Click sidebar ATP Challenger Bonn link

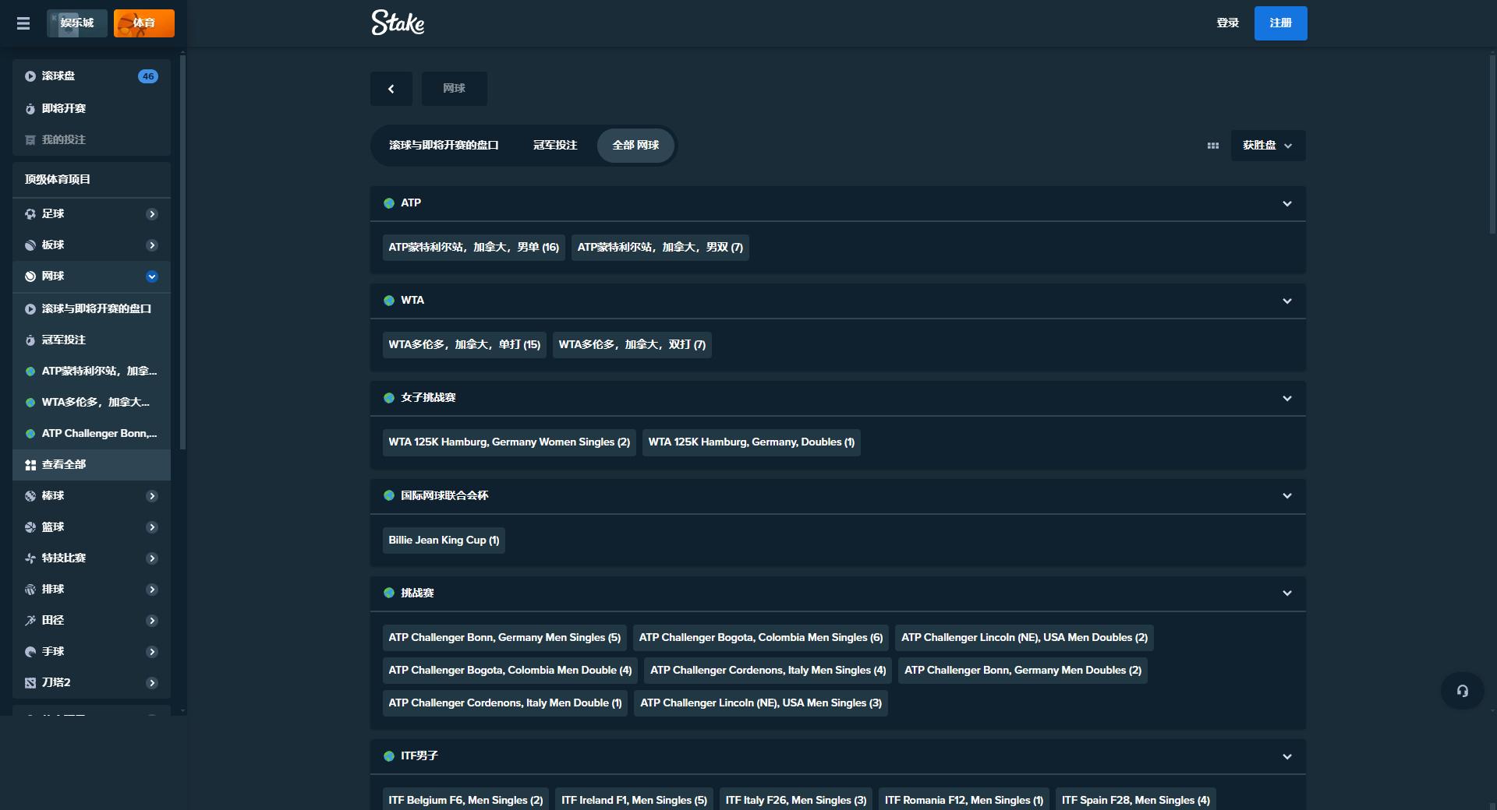(92, 434)
